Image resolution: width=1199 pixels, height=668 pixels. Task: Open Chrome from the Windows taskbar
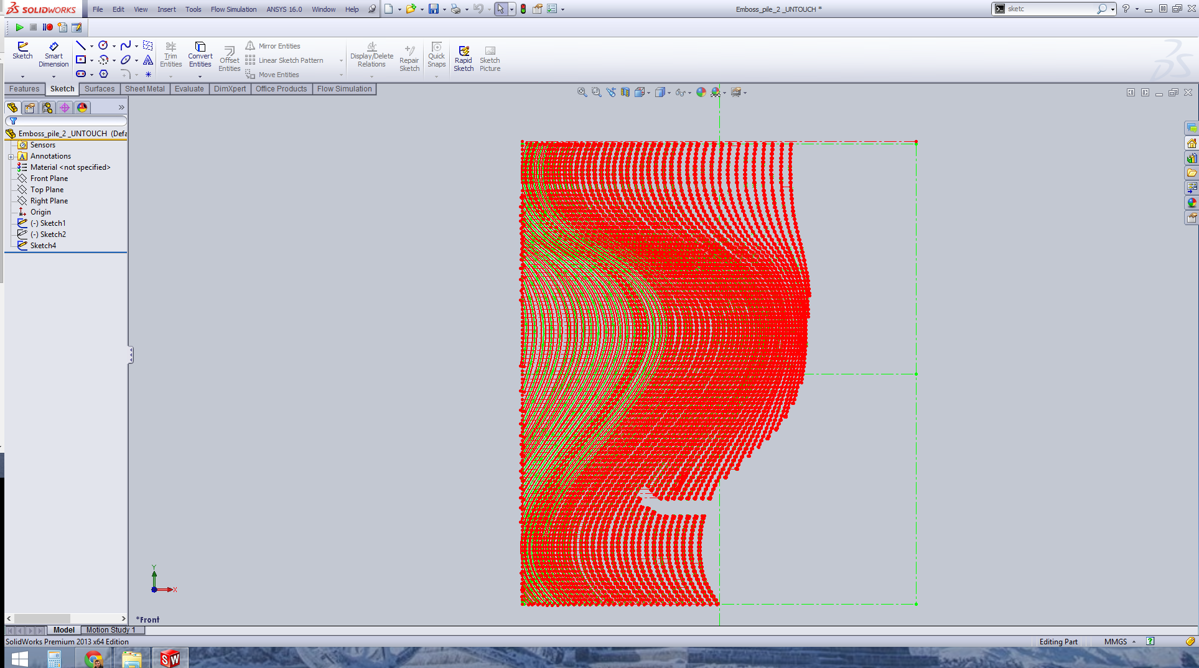point(94,658)
